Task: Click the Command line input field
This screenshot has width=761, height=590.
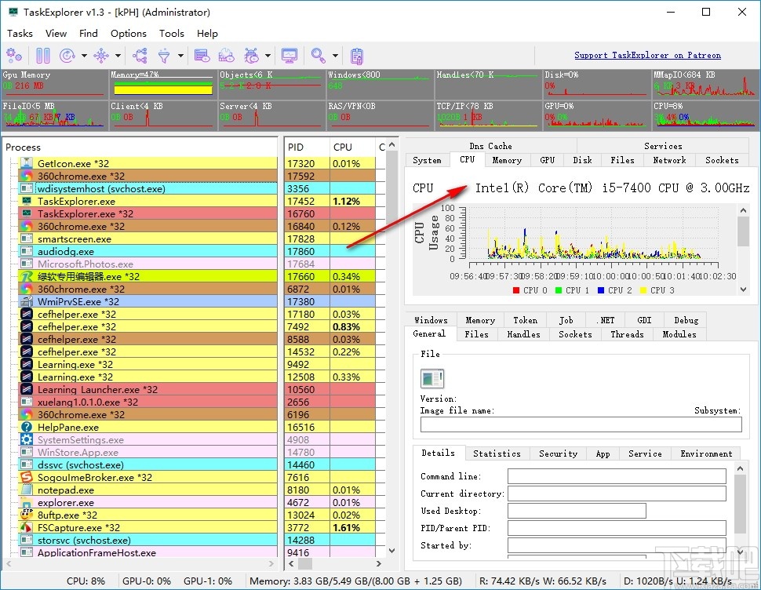Action: coord(616,476)
